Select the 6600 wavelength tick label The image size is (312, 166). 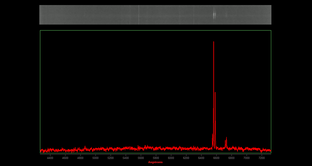[216, 158]
